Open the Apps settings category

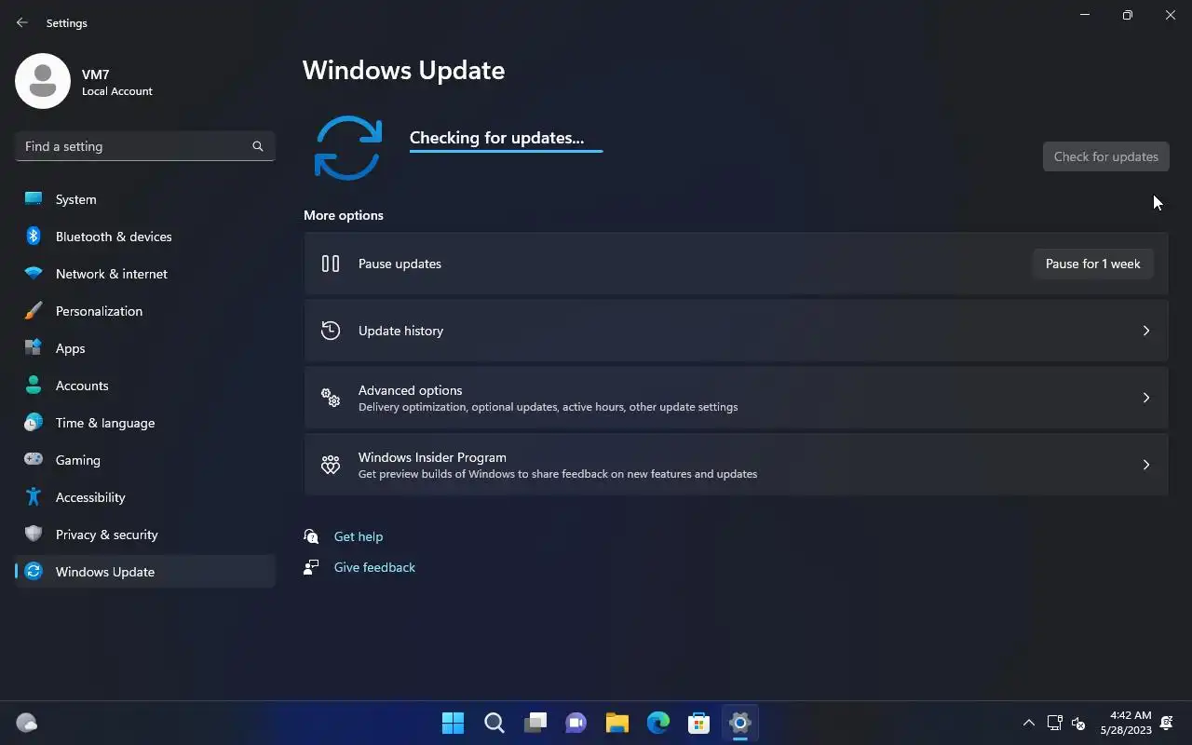click(145, 348)
